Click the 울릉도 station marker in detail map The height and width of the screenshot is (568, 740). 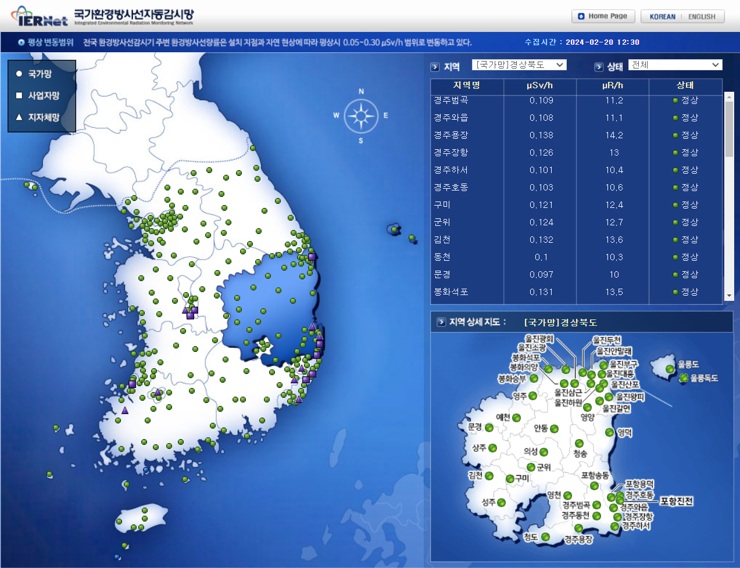pos(670,369)
